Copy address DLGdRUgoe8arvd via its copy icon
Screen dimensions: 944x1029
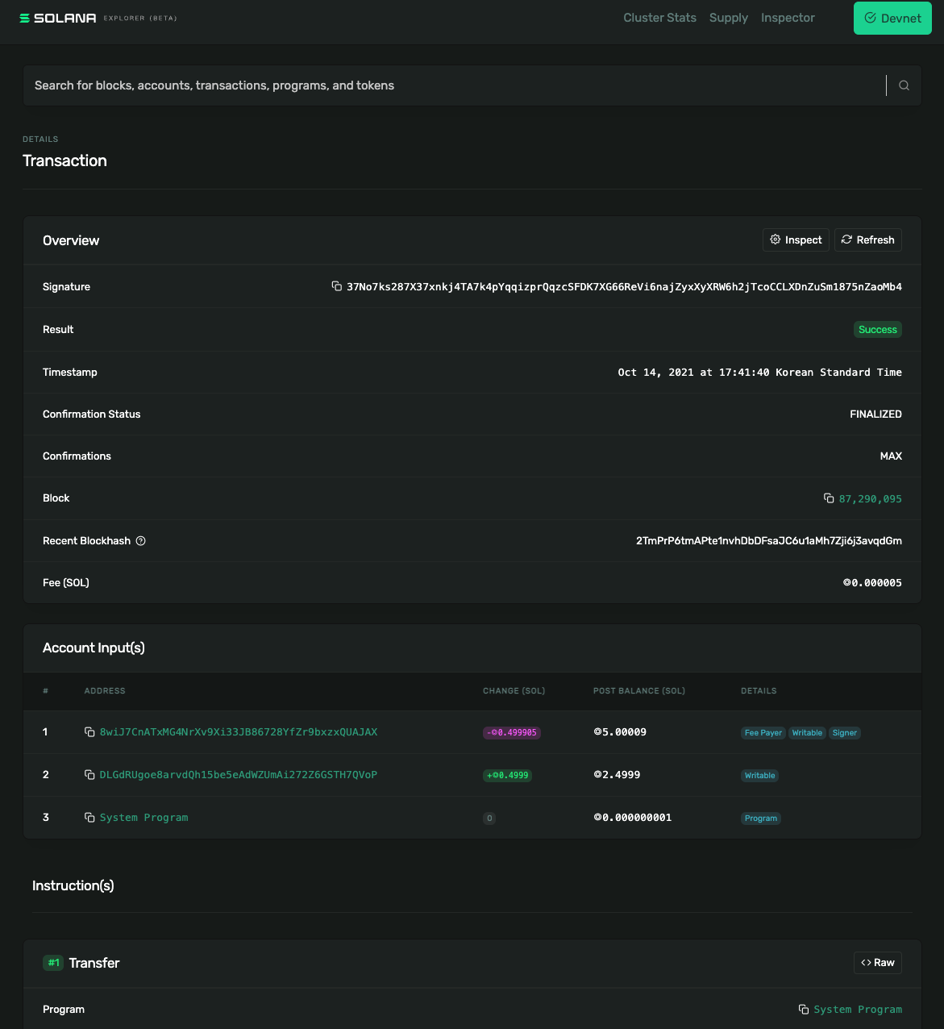click(89, 775)
